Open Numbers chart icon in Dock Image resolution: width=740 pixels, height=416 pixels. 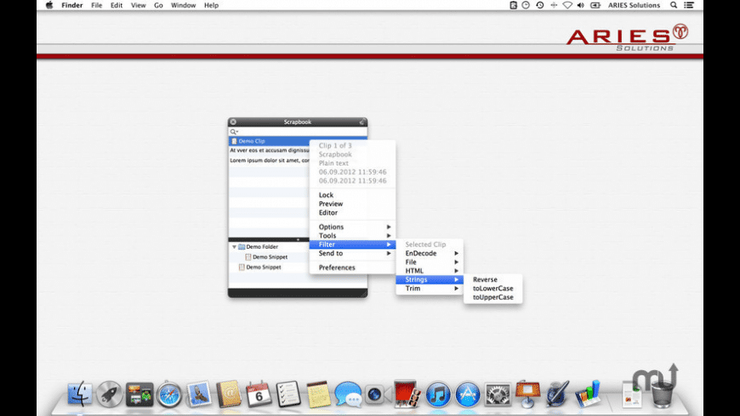tap(588, 393)
